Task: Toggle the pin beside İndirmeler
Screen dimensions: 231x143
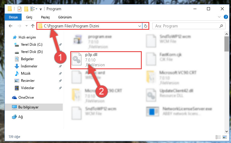Action: 60,66
